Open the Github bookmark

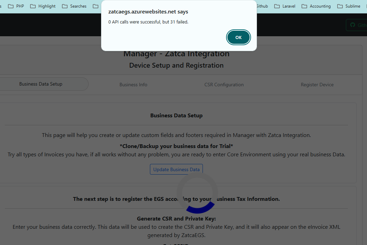[262, 6]
